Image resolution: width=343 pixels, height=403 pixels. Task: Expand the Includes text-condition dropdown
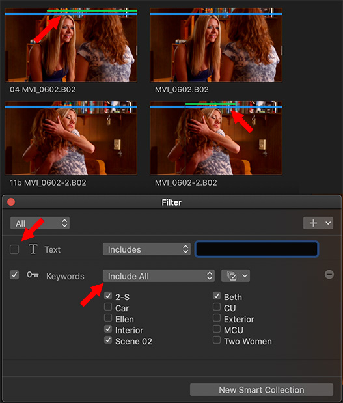click(146, 249)
